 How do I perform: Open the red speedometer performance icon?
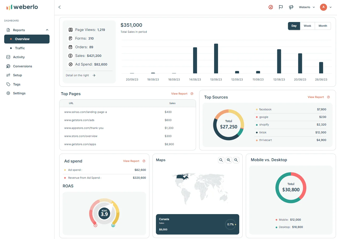270,7
